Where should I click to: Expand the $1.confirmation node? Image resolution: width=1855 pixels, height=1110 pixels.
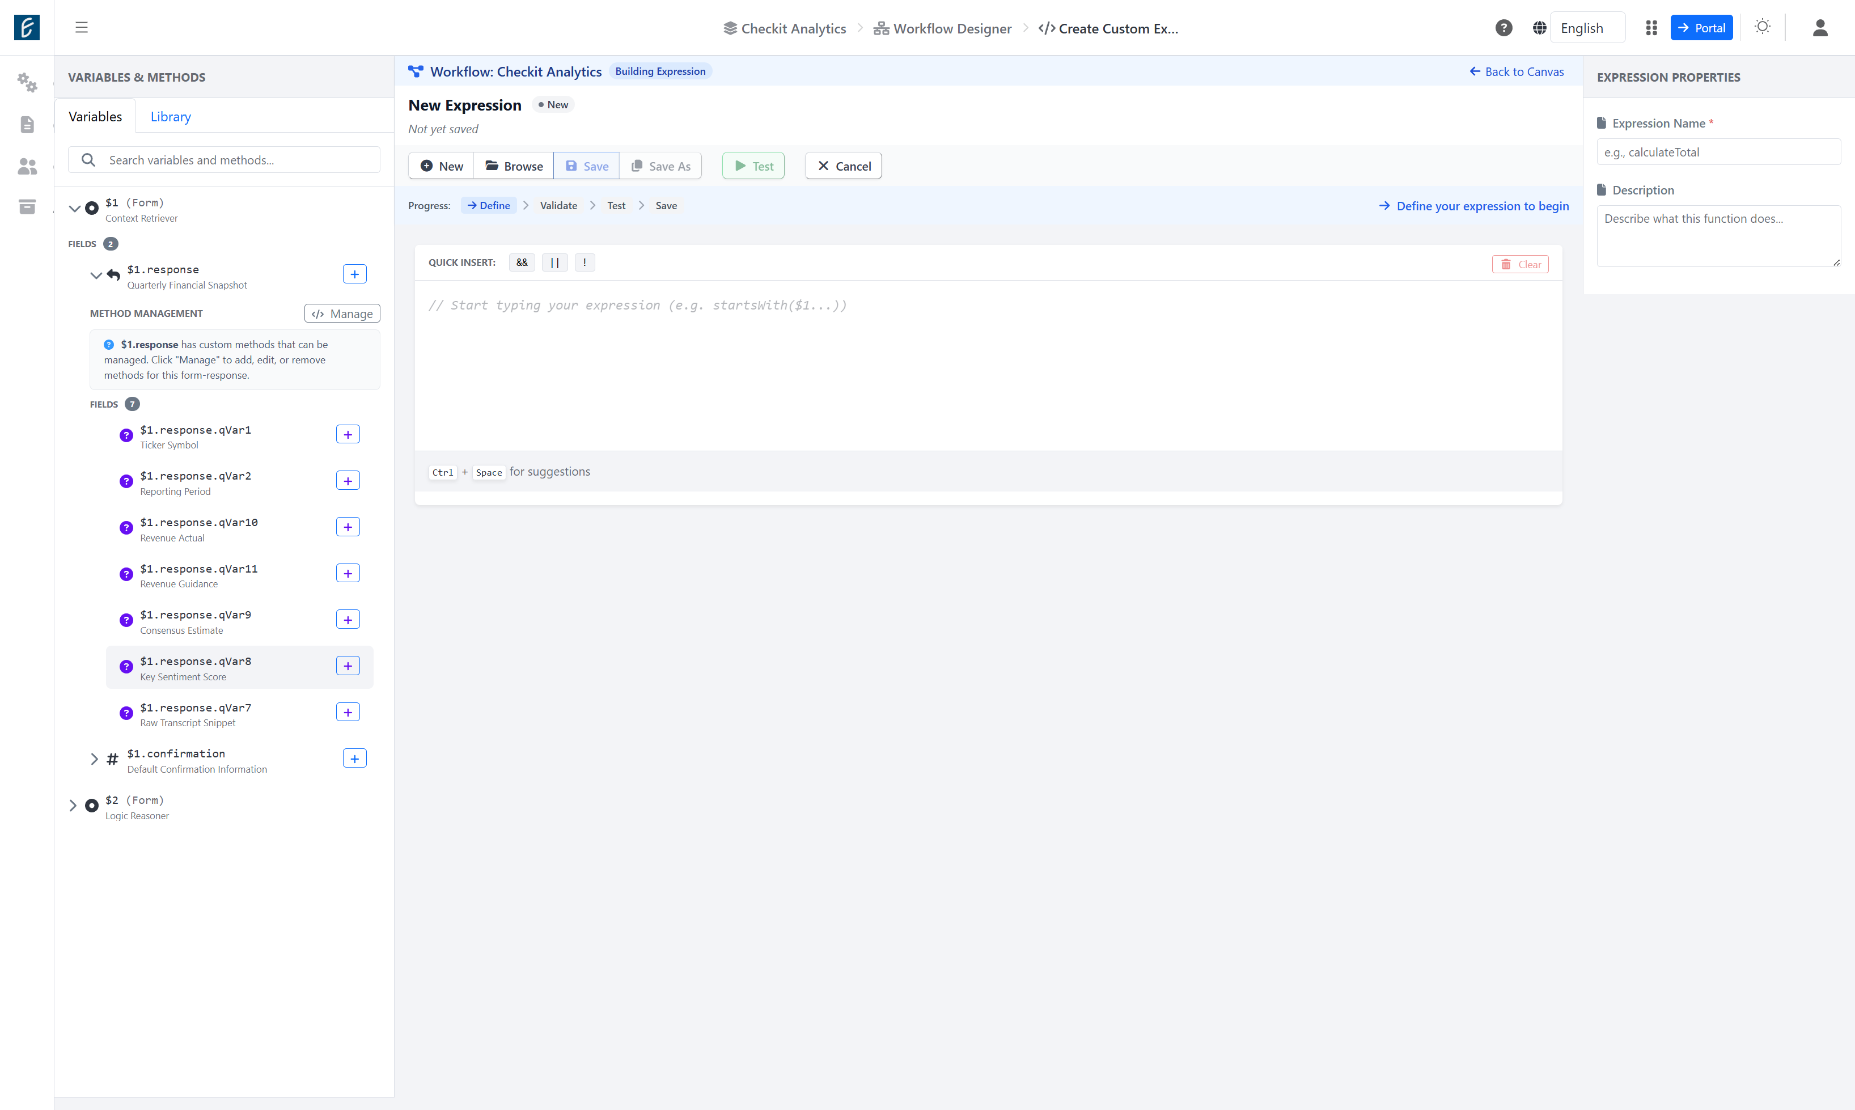point(94,759)
